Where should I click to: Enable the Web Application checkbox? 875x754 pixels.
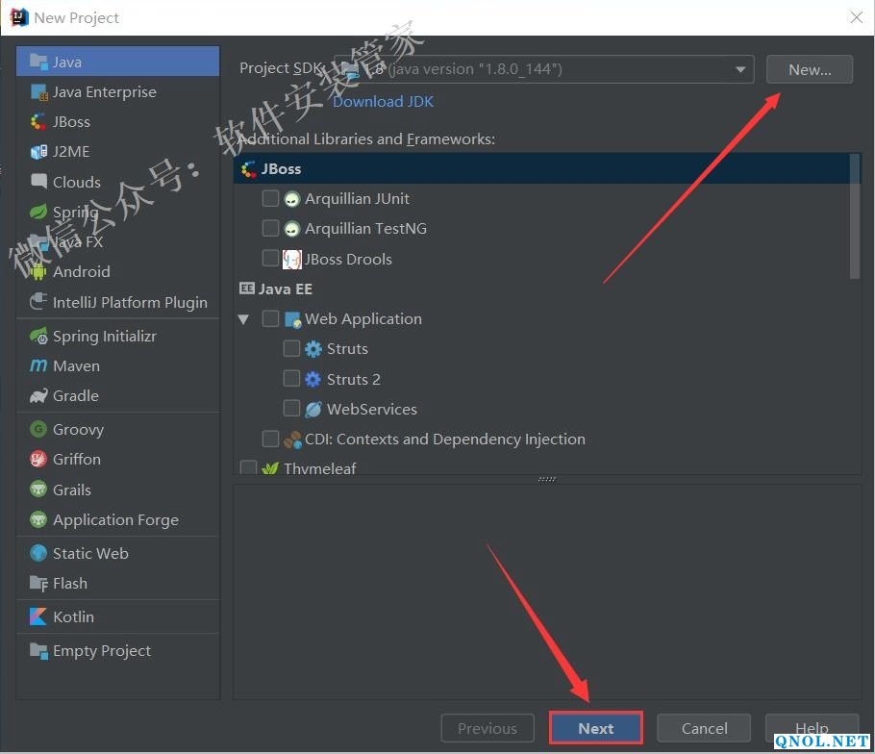tap(271, 319)
